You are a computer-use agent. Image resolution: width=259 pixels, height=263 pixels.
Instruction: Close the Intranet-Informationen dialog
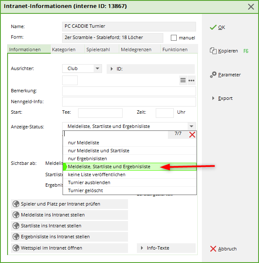click(x=251, y=7)
